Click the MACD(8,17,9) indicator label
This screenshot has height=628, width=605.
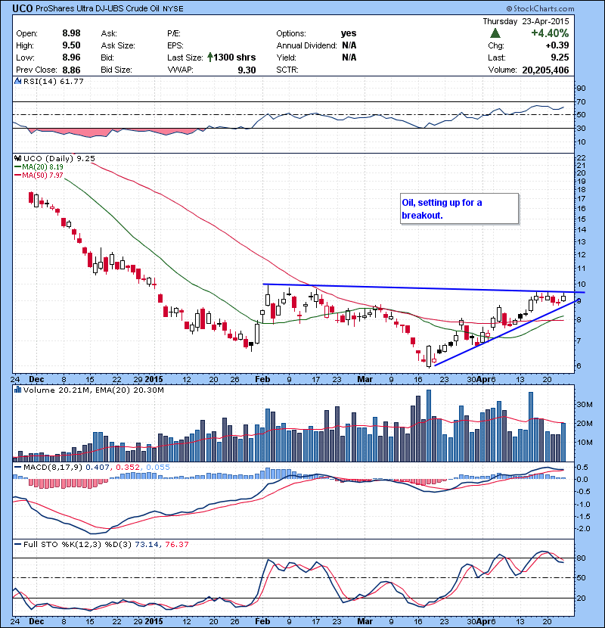tap(53, 467)
